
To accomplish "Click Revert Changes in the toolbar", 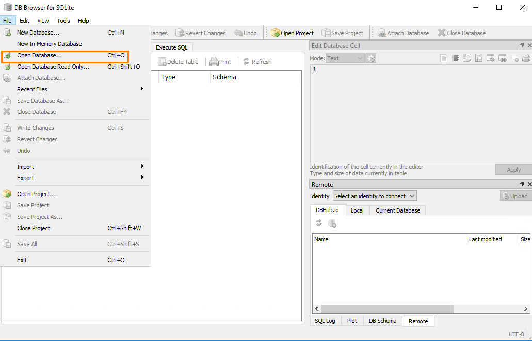I will pyautogui.click(x=201, y=33).
